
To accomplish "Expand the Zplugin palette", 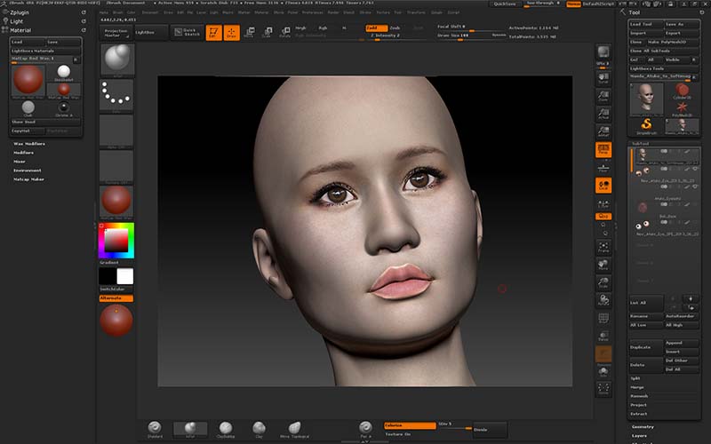I will (20, 12).
